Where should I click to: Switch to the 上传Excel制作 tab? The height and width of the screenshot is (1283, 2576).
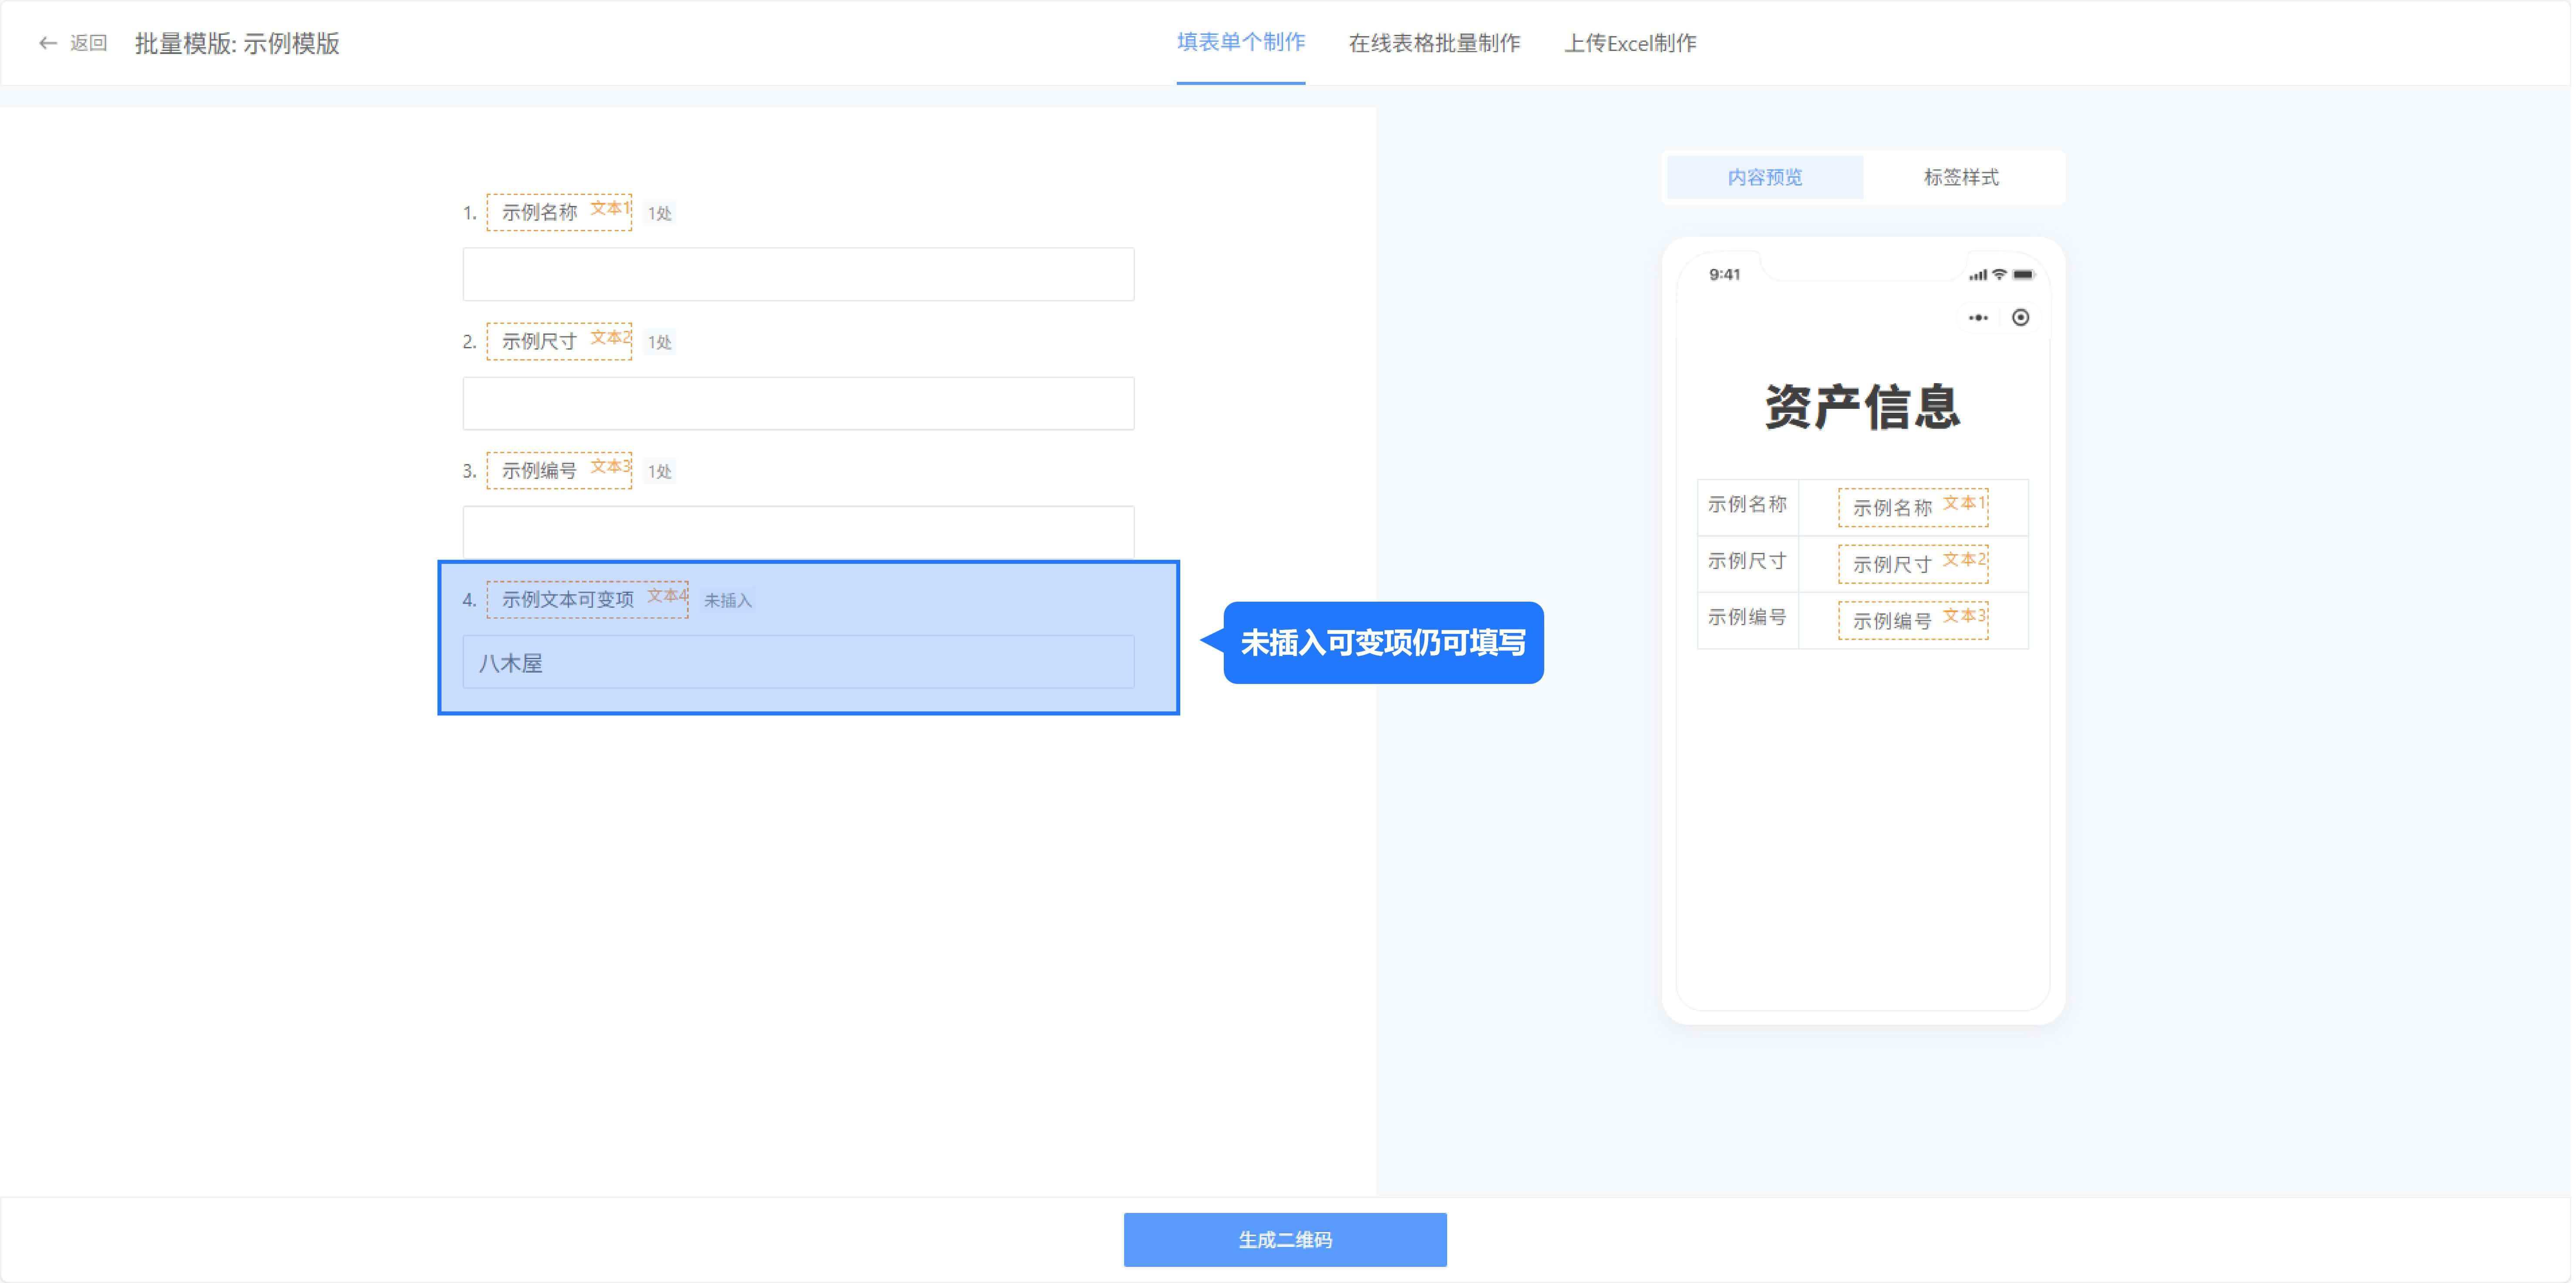[1631, 43]
